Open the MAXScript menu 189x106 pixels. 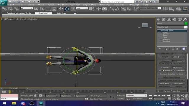click(x=134, y=5)
